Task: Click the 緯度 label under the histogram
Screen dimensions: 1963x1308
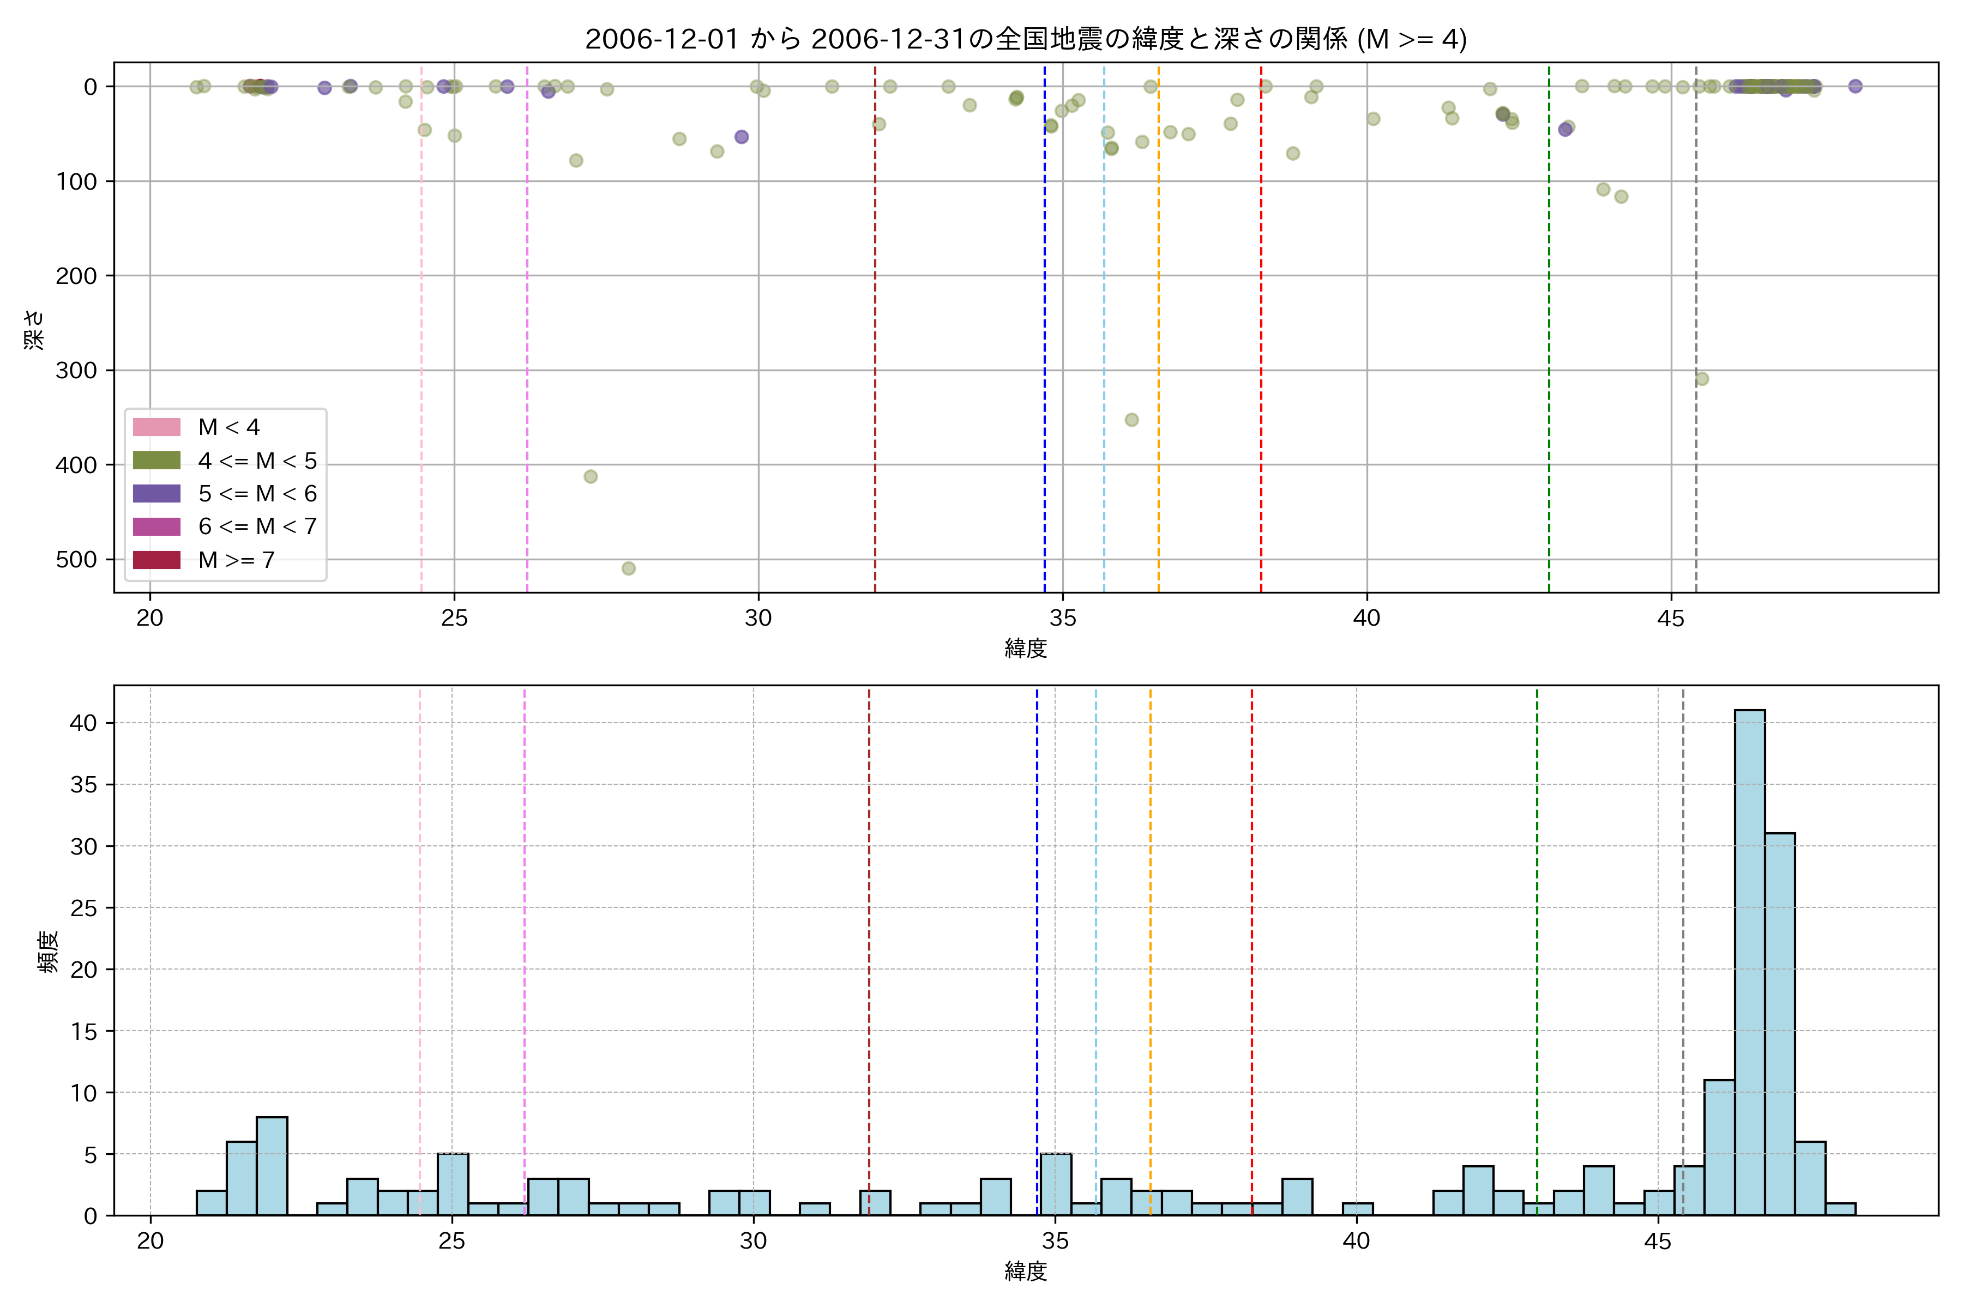Action: click(x=1026, y=1271)
